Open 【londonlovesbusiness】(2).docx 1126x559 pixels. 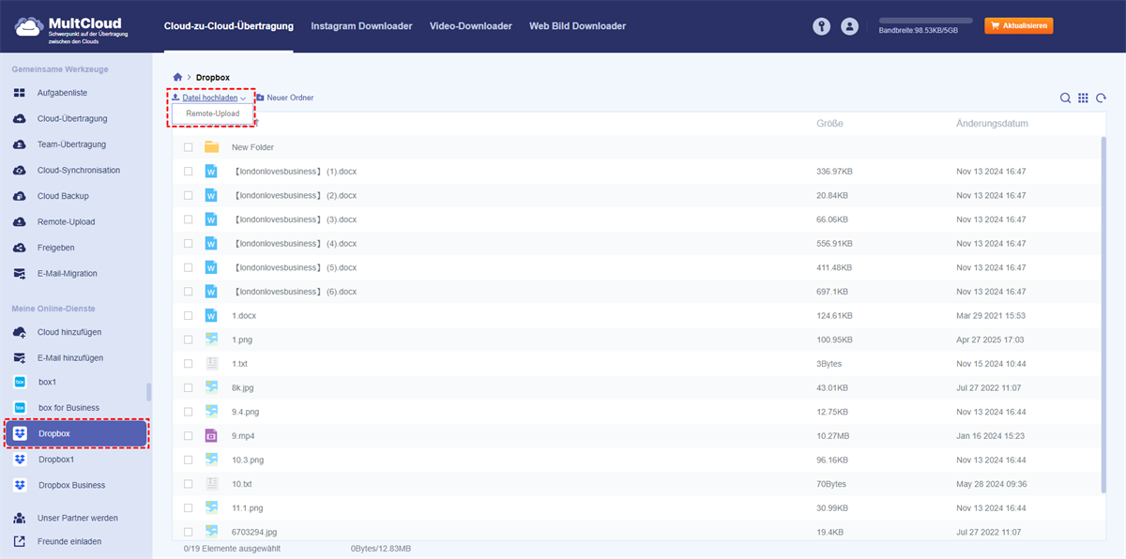coord(295,196)
